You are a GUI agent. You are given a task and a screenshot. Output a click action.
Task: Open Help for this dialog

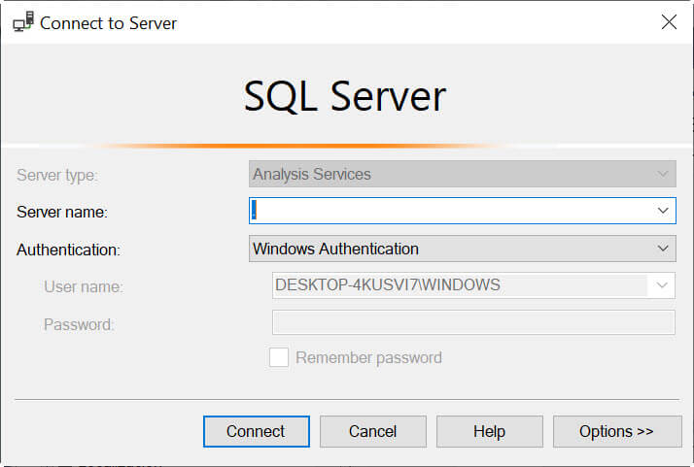[489, 431]
